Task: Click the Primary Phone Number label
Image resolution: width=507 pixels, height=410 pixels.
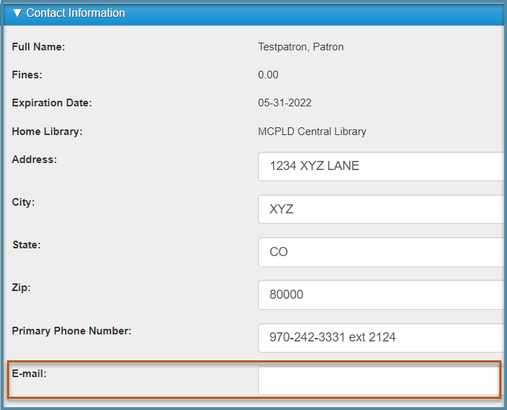Action: tap(72, 331)
